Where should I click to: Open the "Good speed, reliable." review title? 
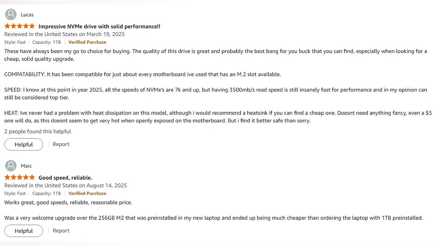65,177
